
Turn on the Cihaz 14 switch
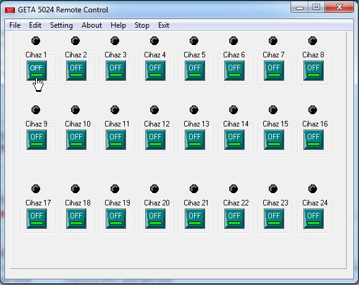pyautogui.click(x=234, y=139)
